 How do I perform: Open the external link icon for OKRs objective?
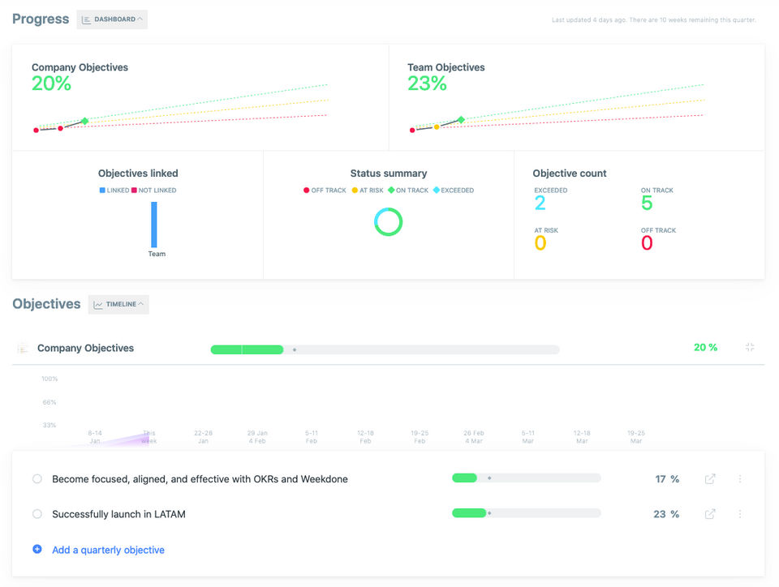710,479
